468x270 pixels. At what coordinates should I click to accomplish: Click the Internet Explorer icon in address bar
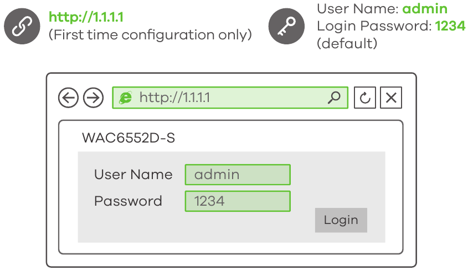(126, 98)
